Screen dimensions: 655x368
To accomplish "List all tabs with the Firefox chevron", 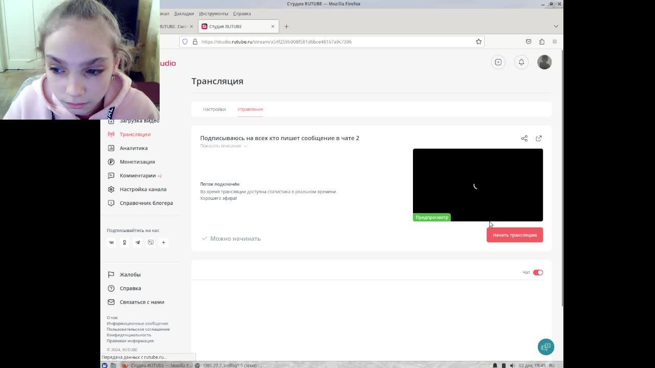I will point(556,26).
